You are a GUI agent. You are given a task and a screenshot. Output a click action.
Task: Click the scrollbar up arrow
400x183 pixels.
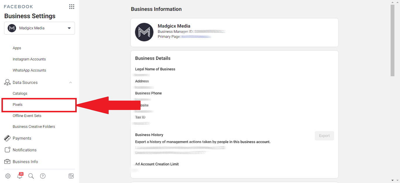pos(393,2)
